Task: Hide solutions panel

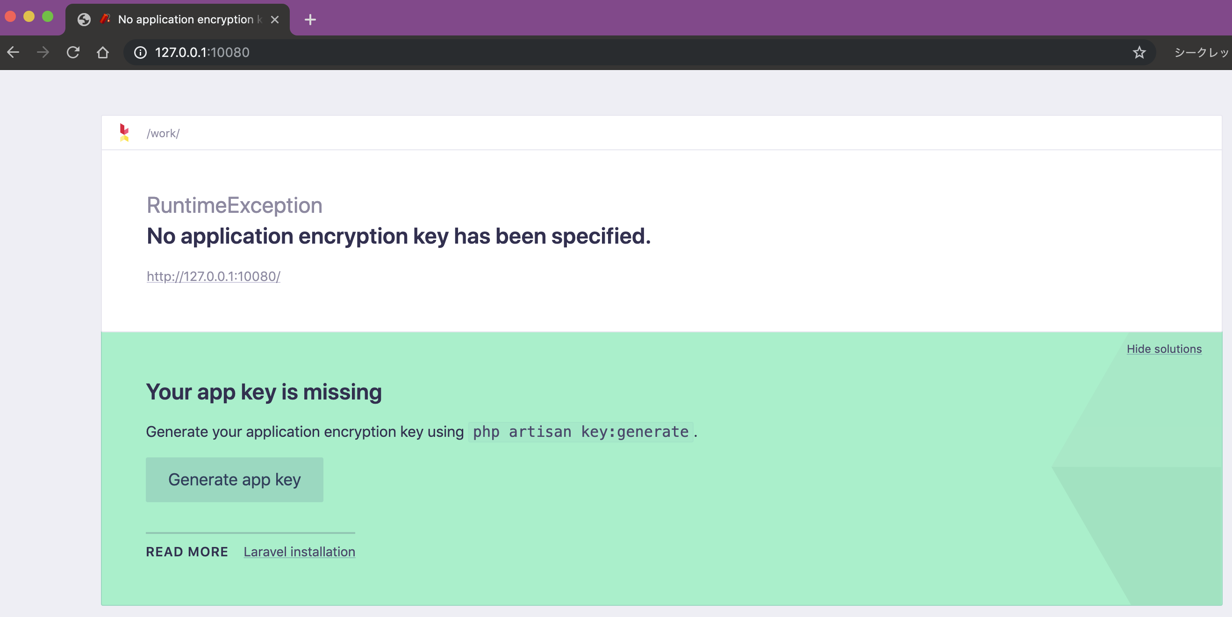Action: tap(1164, 349)
